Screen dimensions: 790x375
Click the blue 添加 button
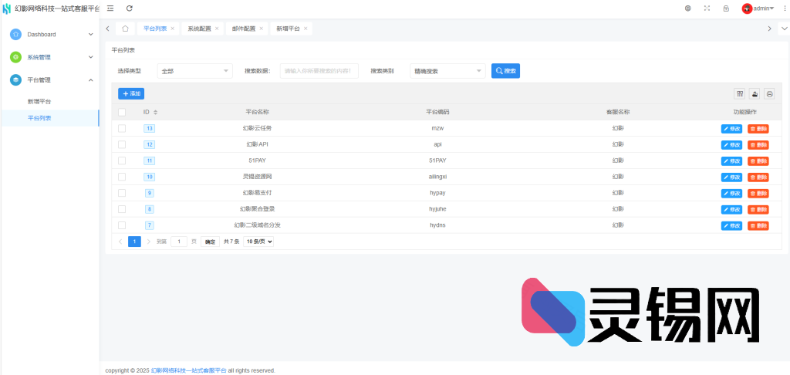point(131,93)
